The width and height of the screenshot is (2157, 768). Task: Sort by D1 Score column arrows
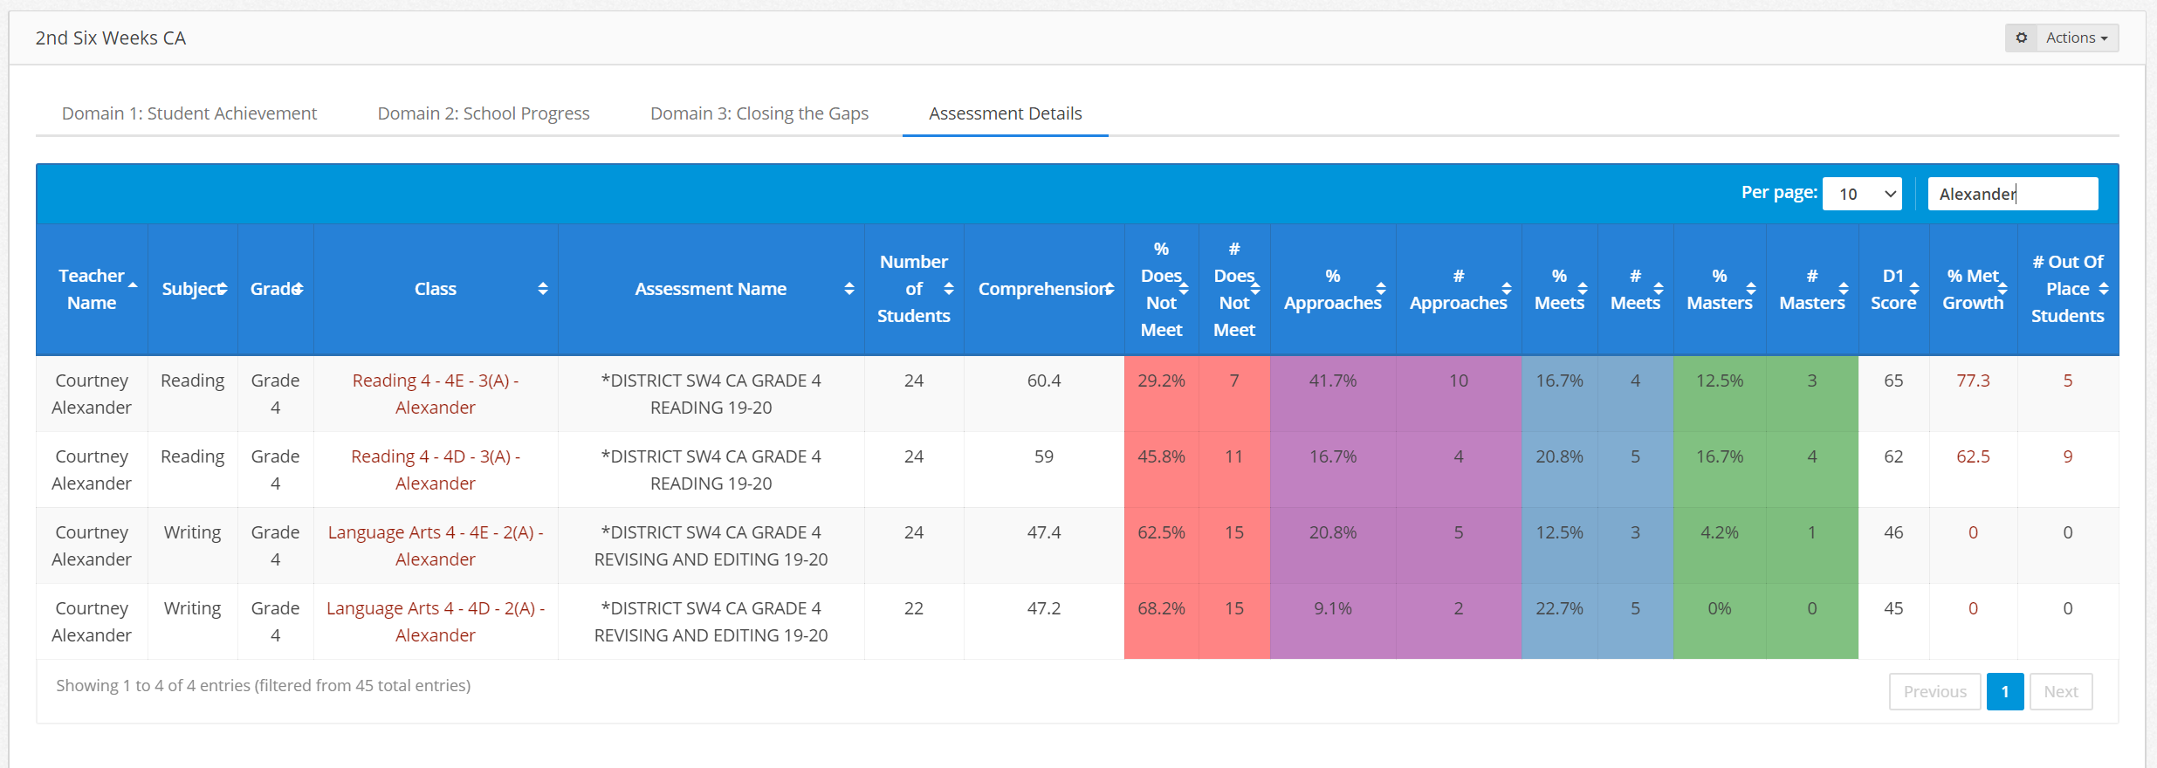click(1913, 289)
